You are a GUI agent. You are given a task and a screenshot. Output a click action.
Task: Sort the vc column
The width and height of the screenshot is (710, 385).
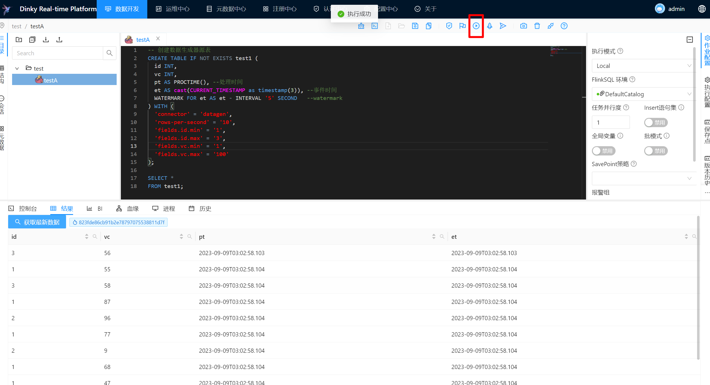pos(181,237)
